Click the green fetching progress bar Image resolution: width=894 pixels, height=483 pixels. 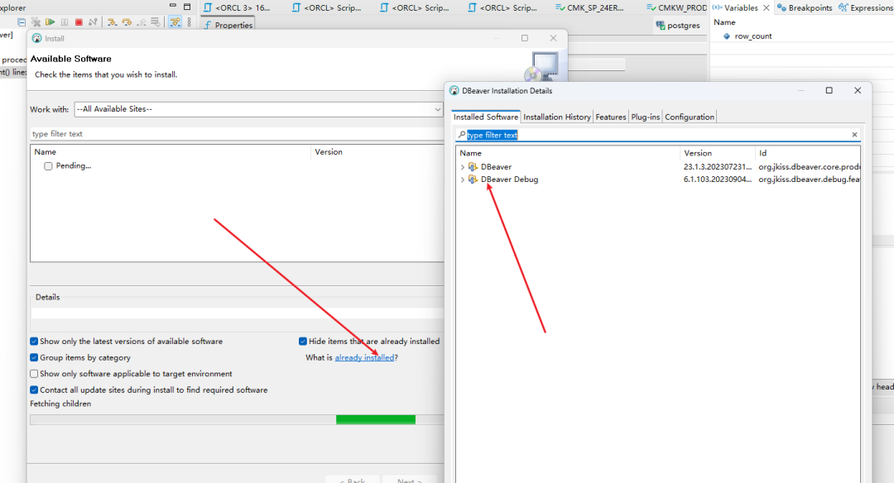pyautogui.click(x=376, y=420)
